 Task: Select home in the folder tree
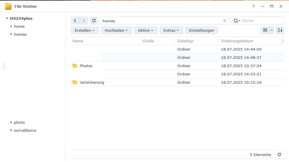click(19, 26)
